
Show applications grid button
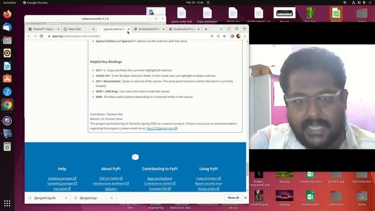(x=7, y=203)
